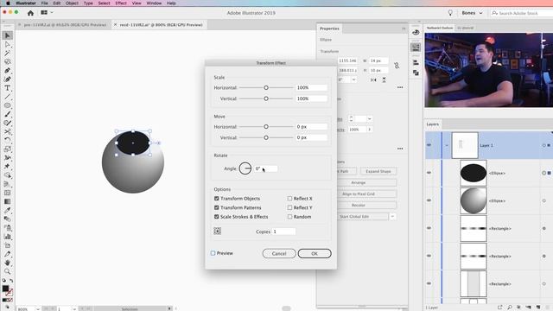Viewport: 553px width, 311px height.
Task: Open the rotation angle dropdown in Properties
Action: [353, 79]
